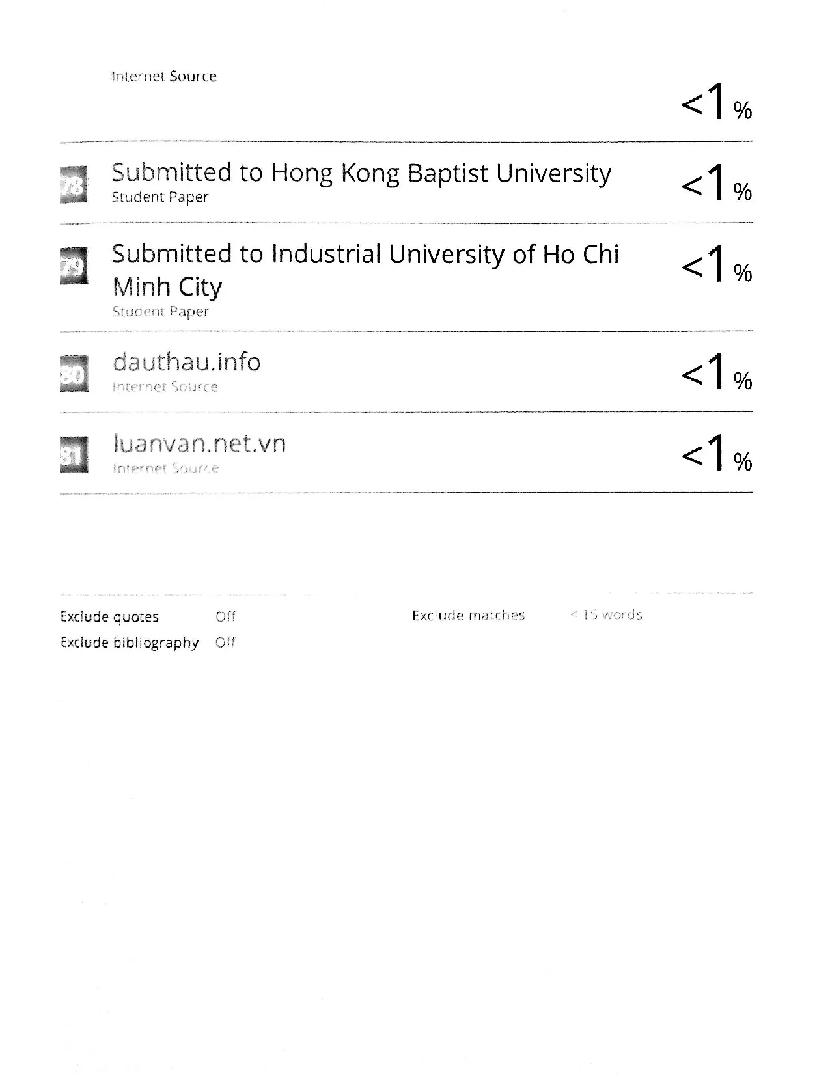Click the <1% score beside dauthau.info
830x1074 pixels.
coord(716,372)
